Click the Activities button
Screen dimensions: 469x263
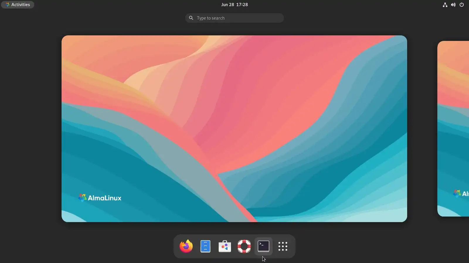[x=18, y=5]
